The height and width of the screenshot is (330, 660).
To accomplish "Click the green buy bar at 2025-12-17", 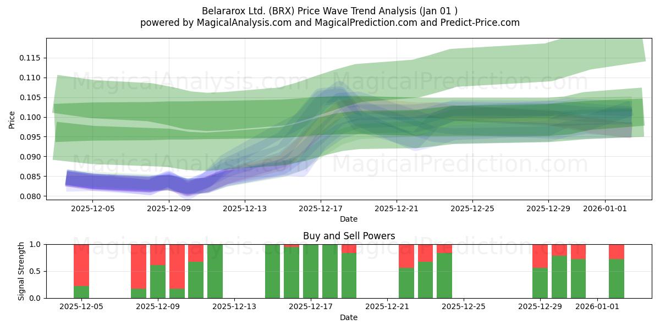I will (x=311, y=271).
